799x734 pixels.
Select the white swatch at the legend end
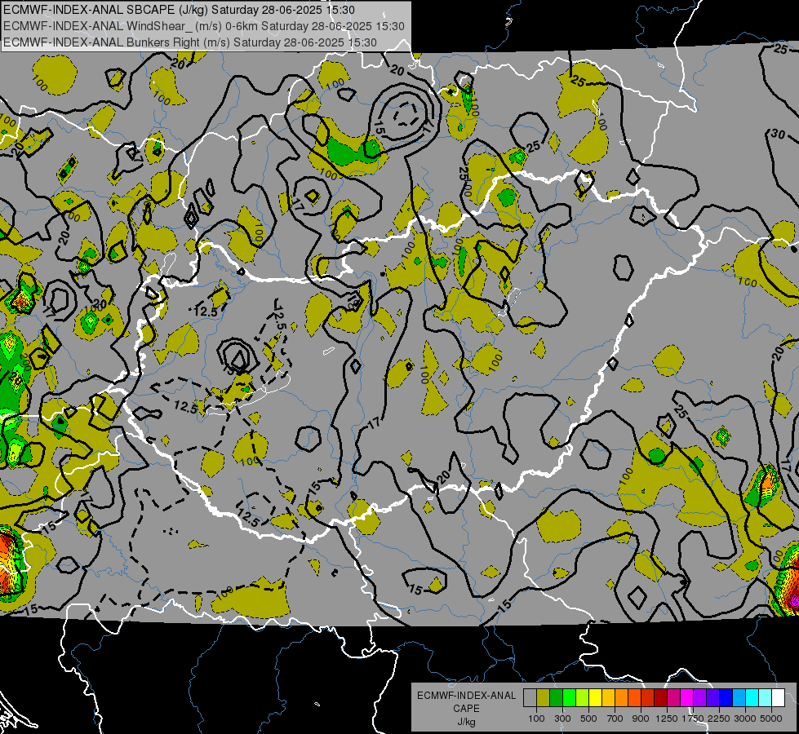click(779, 697)
